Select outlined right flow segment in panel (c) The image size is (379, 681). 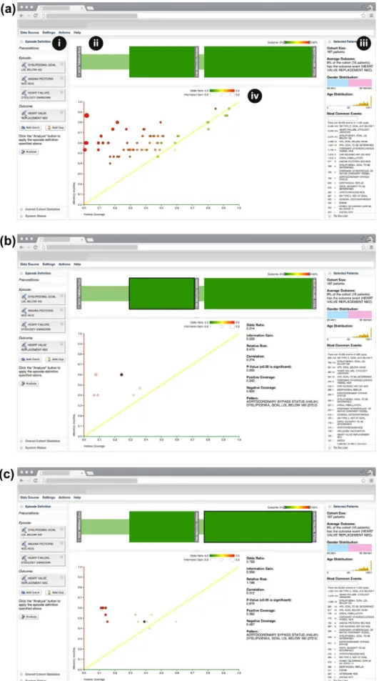coord(258,527)
